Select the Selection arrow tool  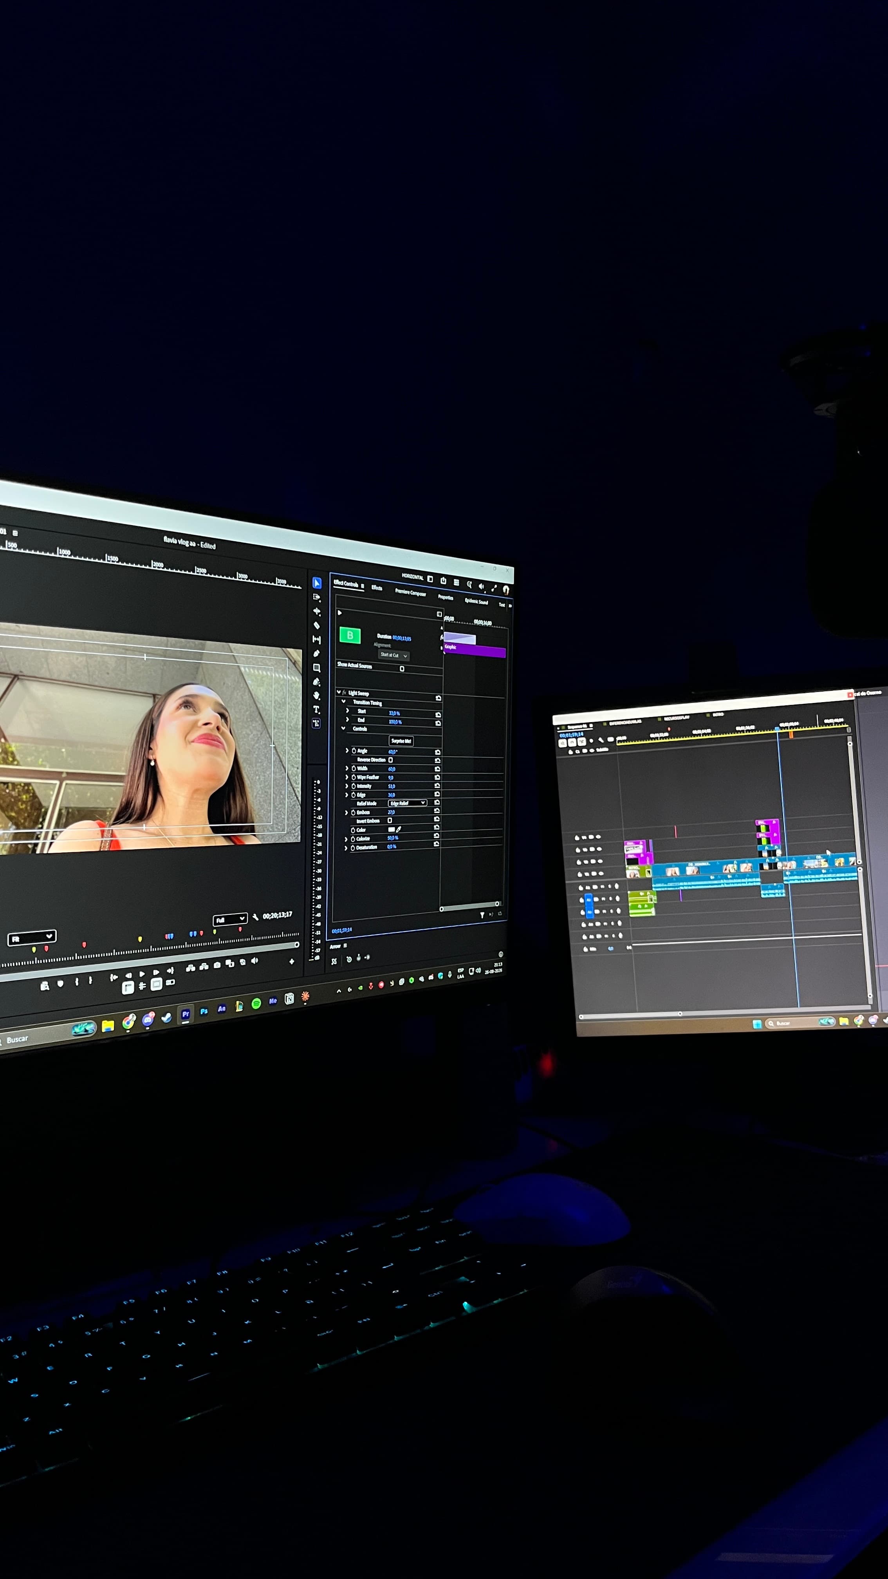click(318, 583)
